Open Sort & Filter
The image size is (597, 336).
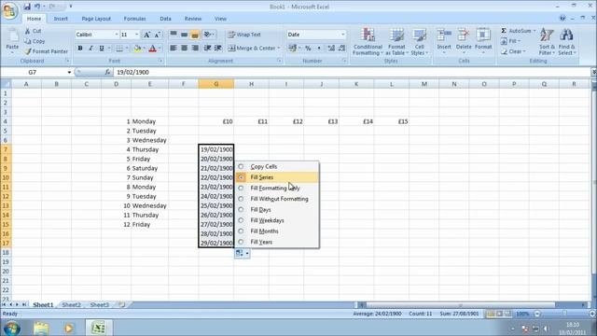click(x=547, y=42)
